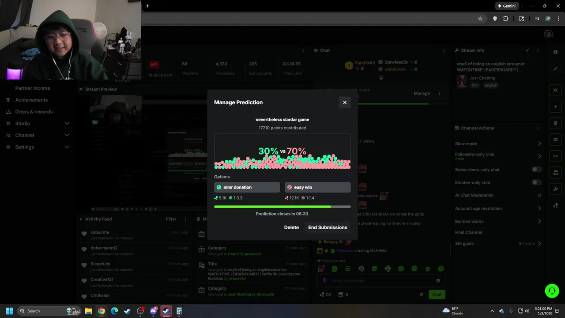Click End Submissions button
This screenshot has width=565, height=318.
tap(328, 227)
